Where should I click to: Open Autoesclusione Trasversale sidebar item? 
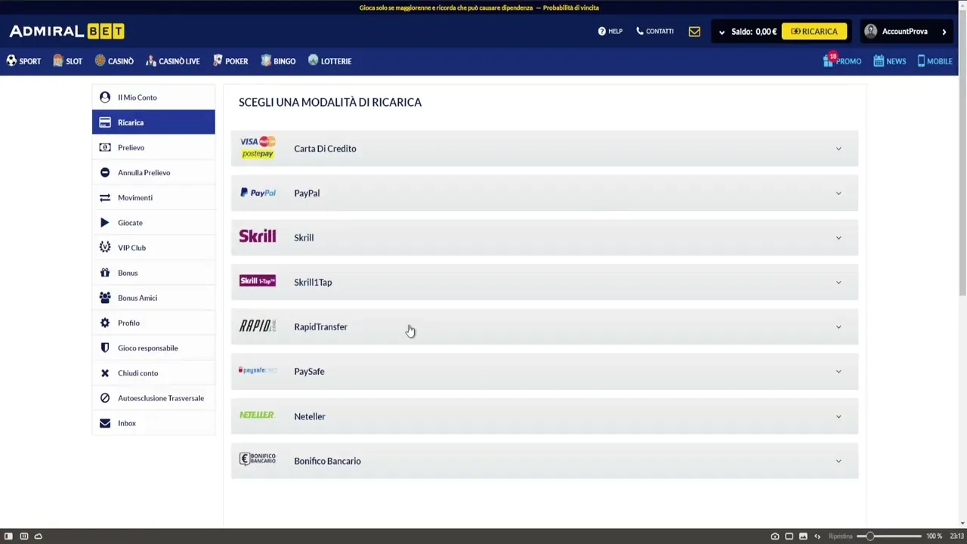153,397
